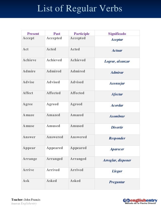Click the word Amaze in Present column
The width and height of the screenshot is (161, 209).
[29, 115]
